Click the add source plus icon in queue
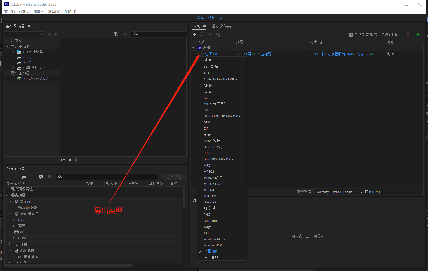Viewport: 428px width, 271px height. pos(195,35)
